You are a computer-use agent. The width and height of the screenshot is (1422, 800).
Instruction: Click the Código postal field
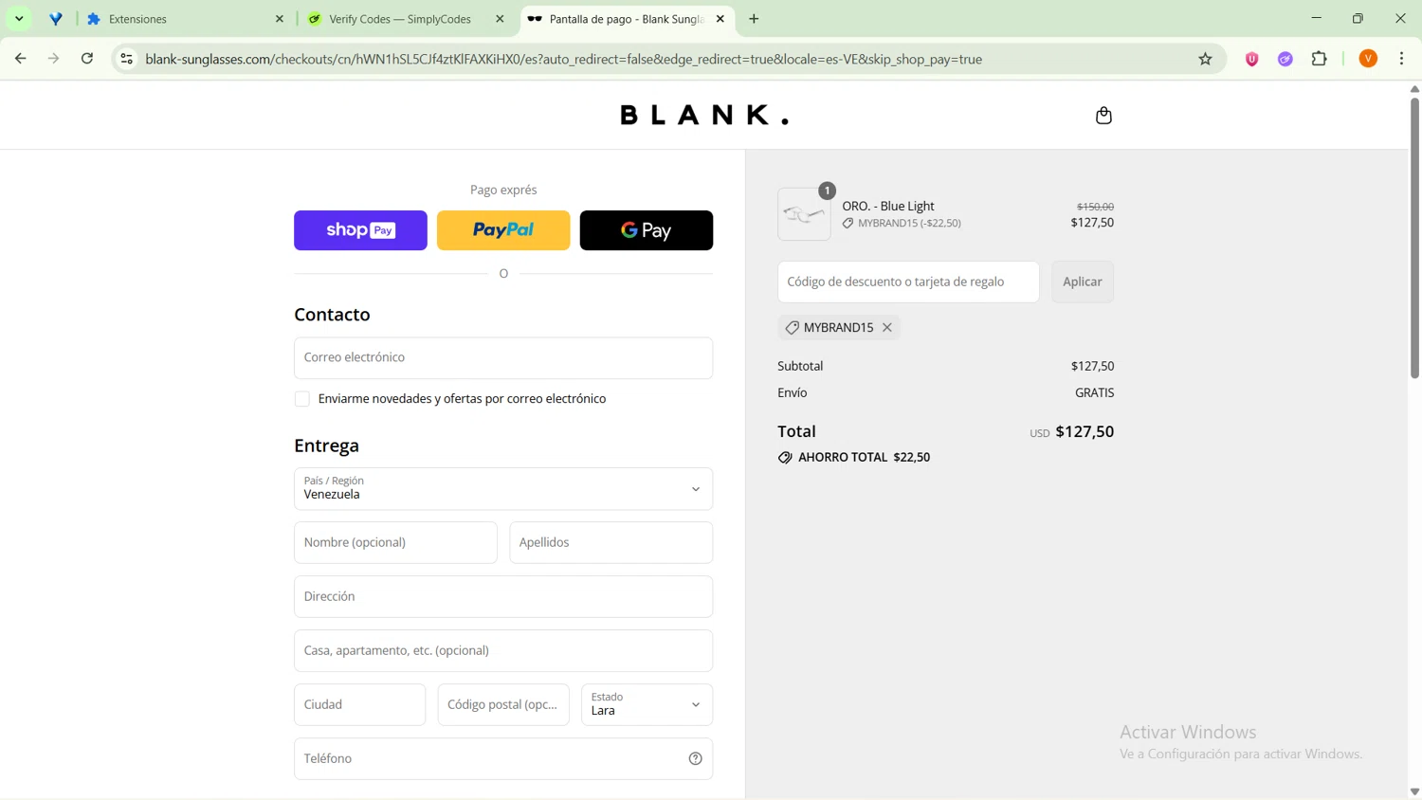(503, 705)
